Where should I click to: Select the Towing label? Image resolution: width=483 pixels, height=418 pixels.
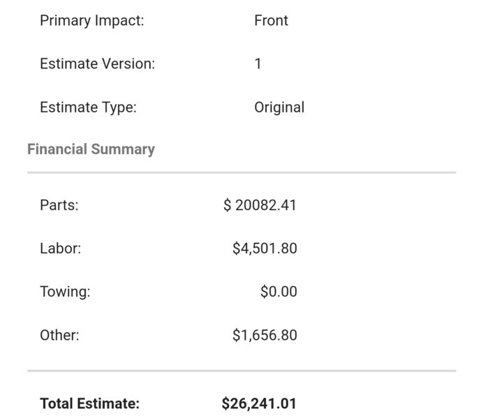tap(65, 292)
